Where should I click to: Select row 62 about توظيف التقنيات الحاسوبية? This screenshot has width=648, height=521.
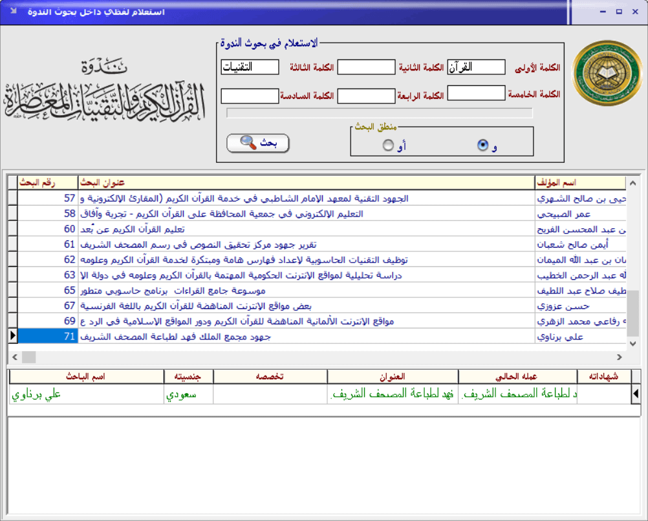318,260
